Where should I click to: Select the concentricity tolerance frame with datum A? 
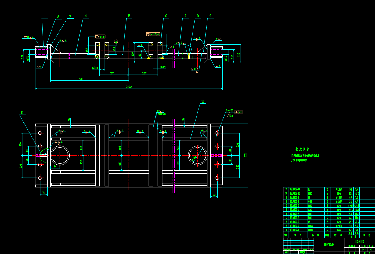(153, 34)
